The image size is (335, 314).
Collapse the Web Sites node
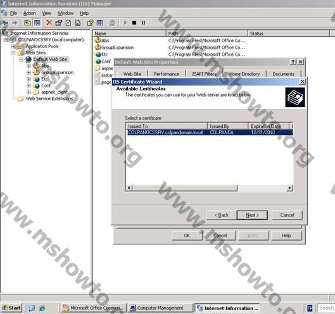point(13,53)
